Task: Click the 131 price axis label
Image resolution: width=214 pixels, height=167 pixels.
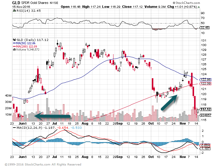Action: click(204, 41)
